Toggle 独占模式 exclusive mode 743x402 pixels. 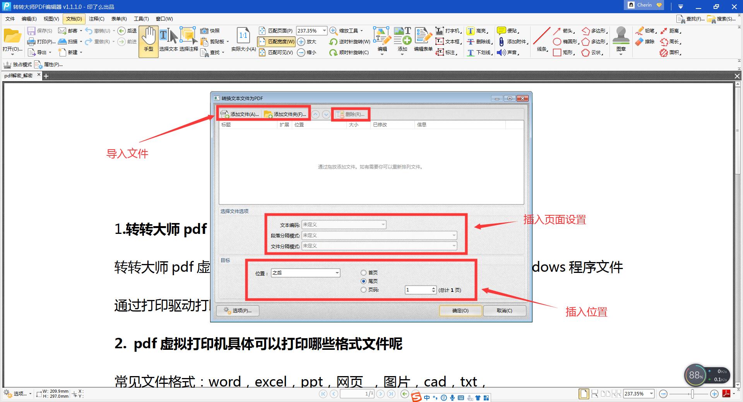point(17,65)
